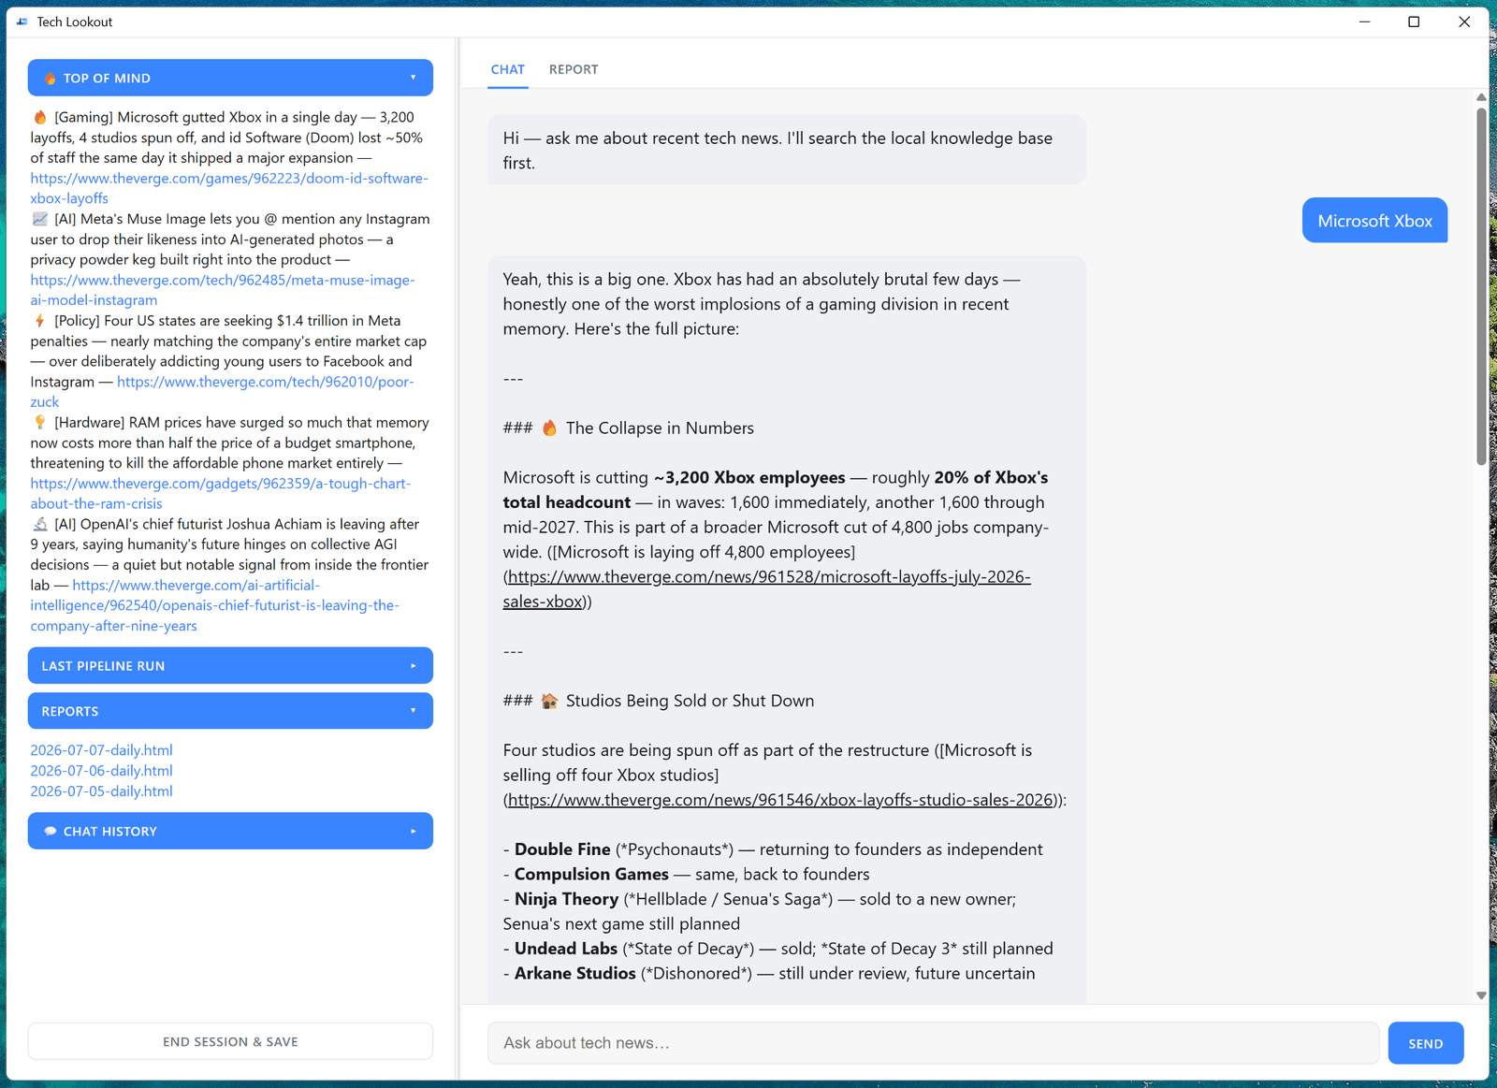Click the Microsoft Xbox user message bubble
The width and height of the screenshot is (1497, 1088).
[x=1374, y=221]
